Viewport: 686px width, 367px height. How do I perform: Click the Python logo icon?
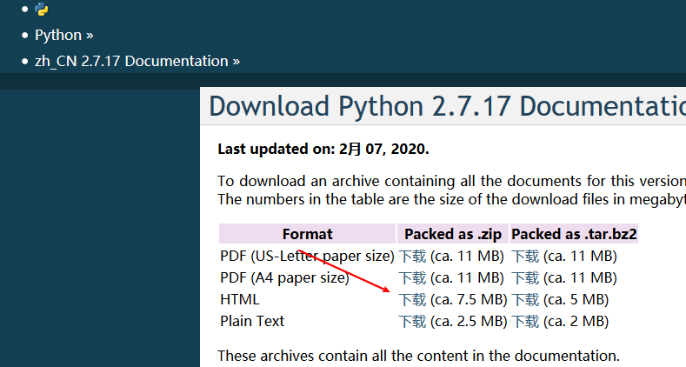[x=42, y=10]
